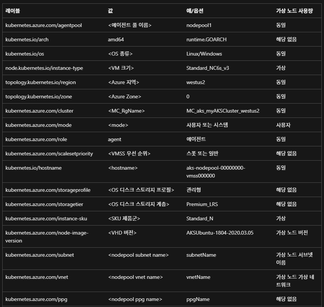This screenshot has width=324, height=307.
Task: Click the kubernetes.azure.com/ppg label cell
Action: 36,299
